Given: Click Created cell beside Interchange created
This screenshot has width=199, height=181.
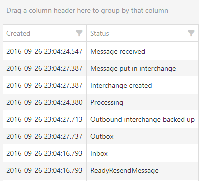Looking at the screenshot, I should [x=44, y=85].
